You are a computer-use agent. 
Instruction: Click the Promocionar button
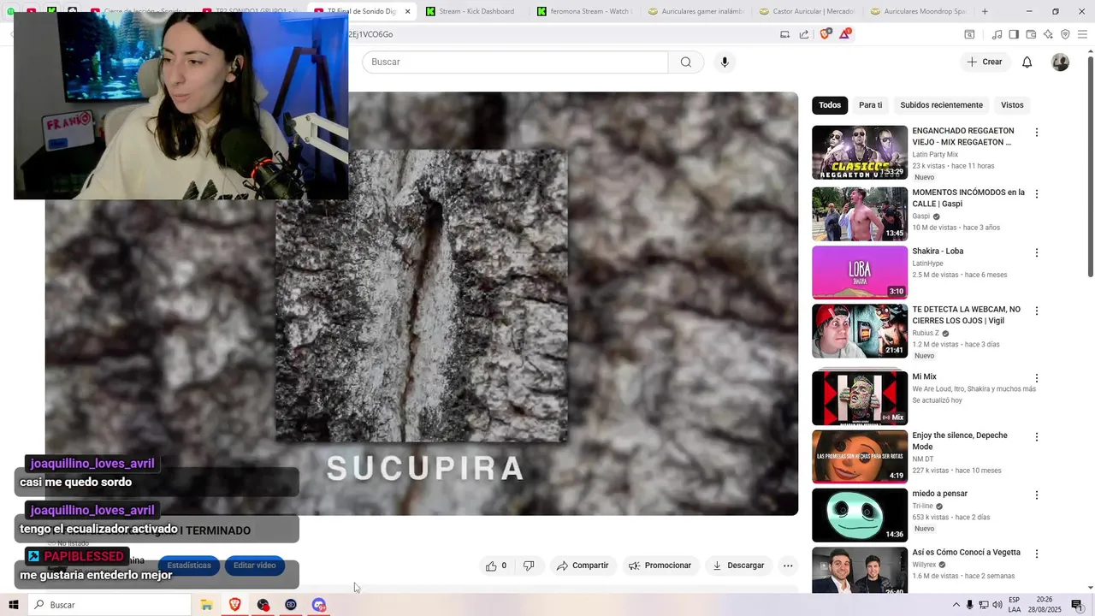(660, 566)
